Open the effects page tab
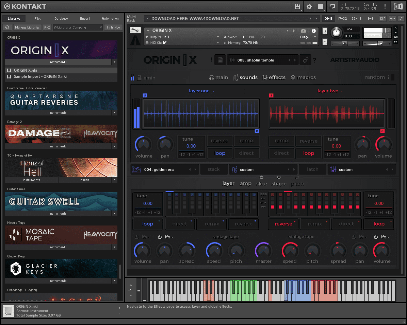Screen dimensions: 407x325 coord(274,77)
